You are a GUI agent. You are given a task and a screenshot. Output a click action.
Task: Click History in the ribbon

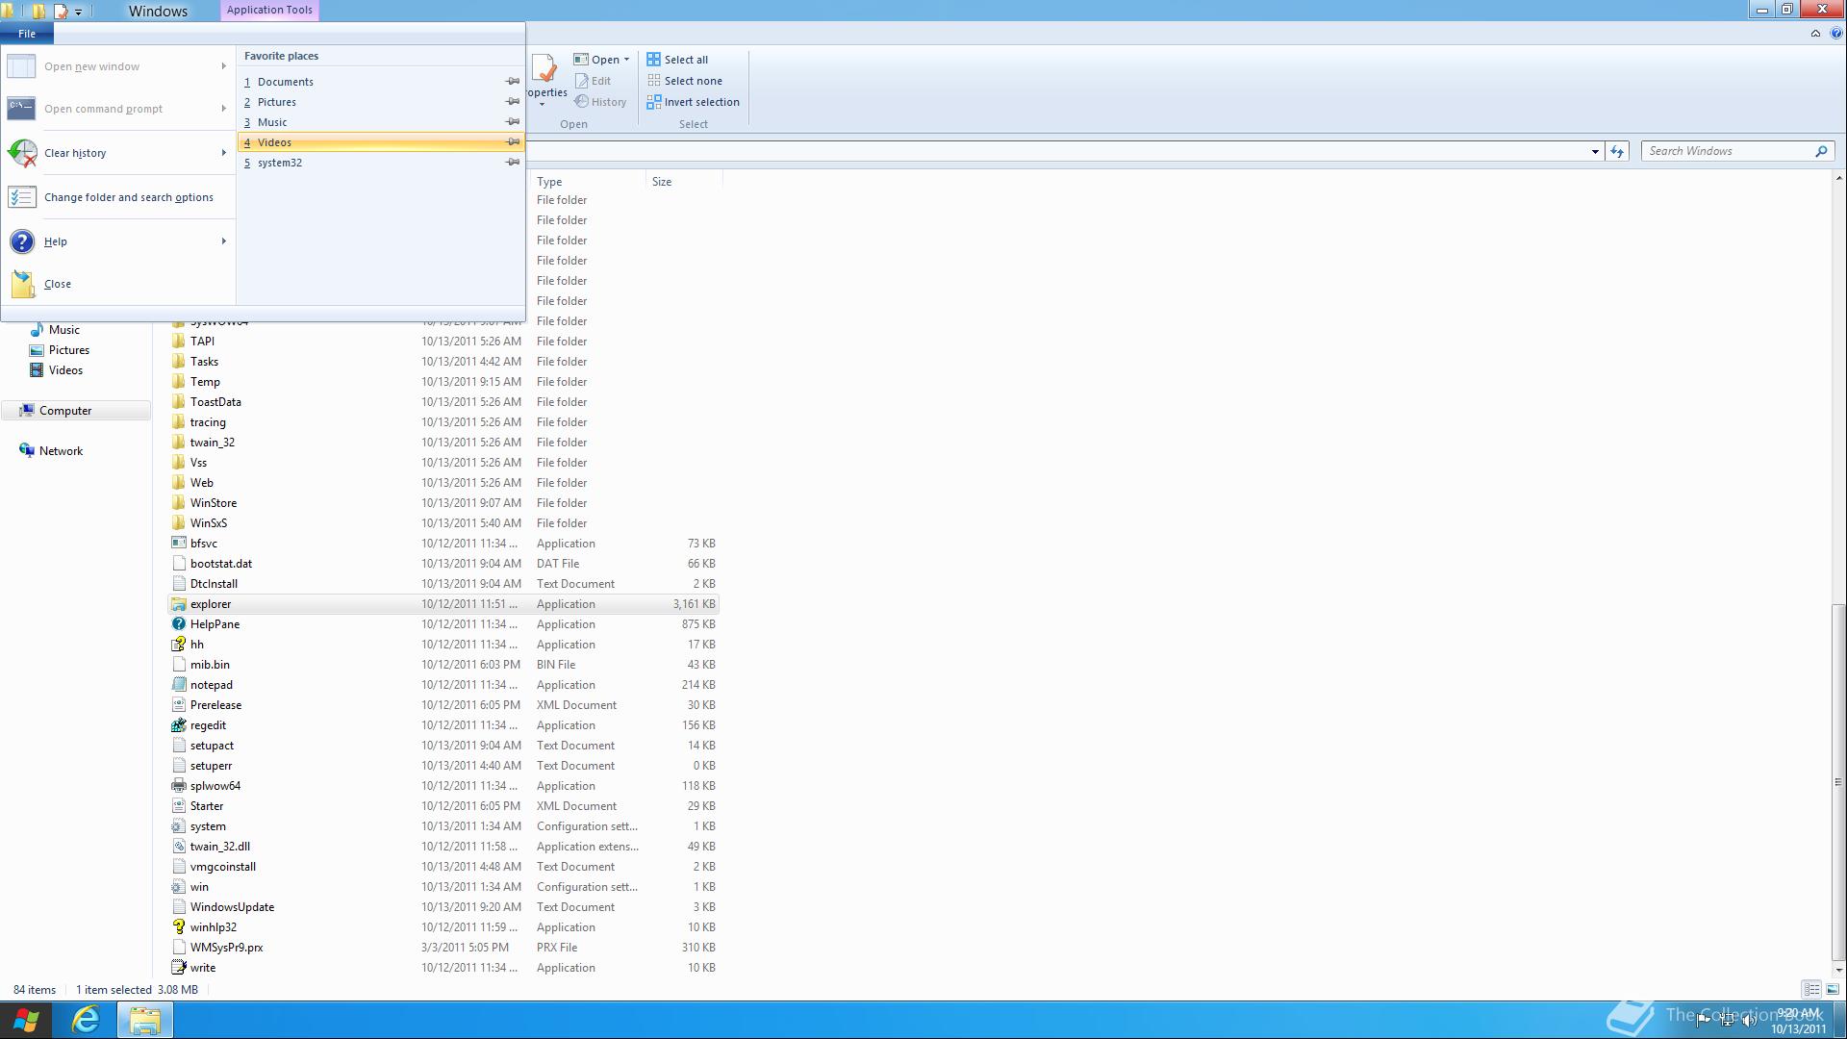(600, 102)
